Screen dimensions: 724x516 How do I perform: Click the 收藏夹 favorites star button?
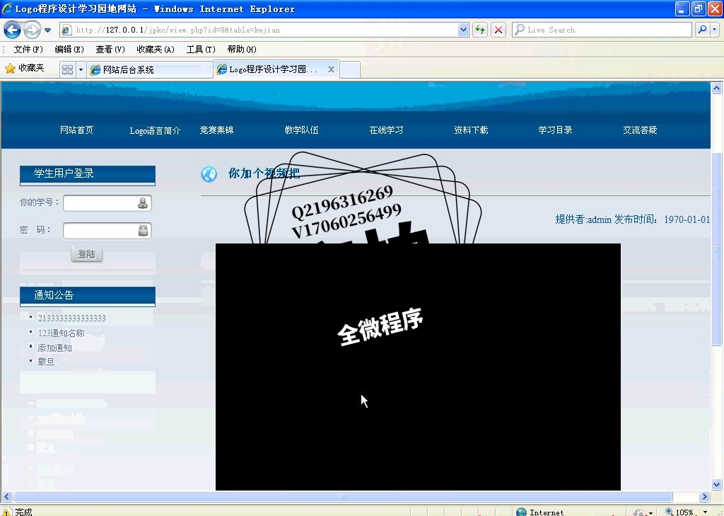click(x=25, y=69)
